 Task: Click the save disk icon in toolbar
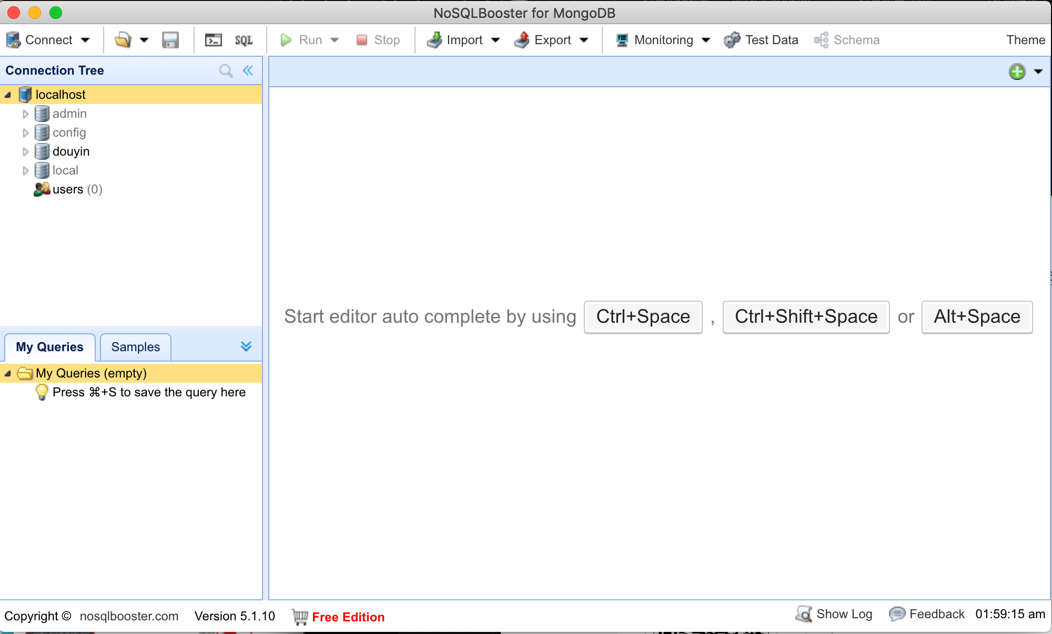[x=170, y=40]
